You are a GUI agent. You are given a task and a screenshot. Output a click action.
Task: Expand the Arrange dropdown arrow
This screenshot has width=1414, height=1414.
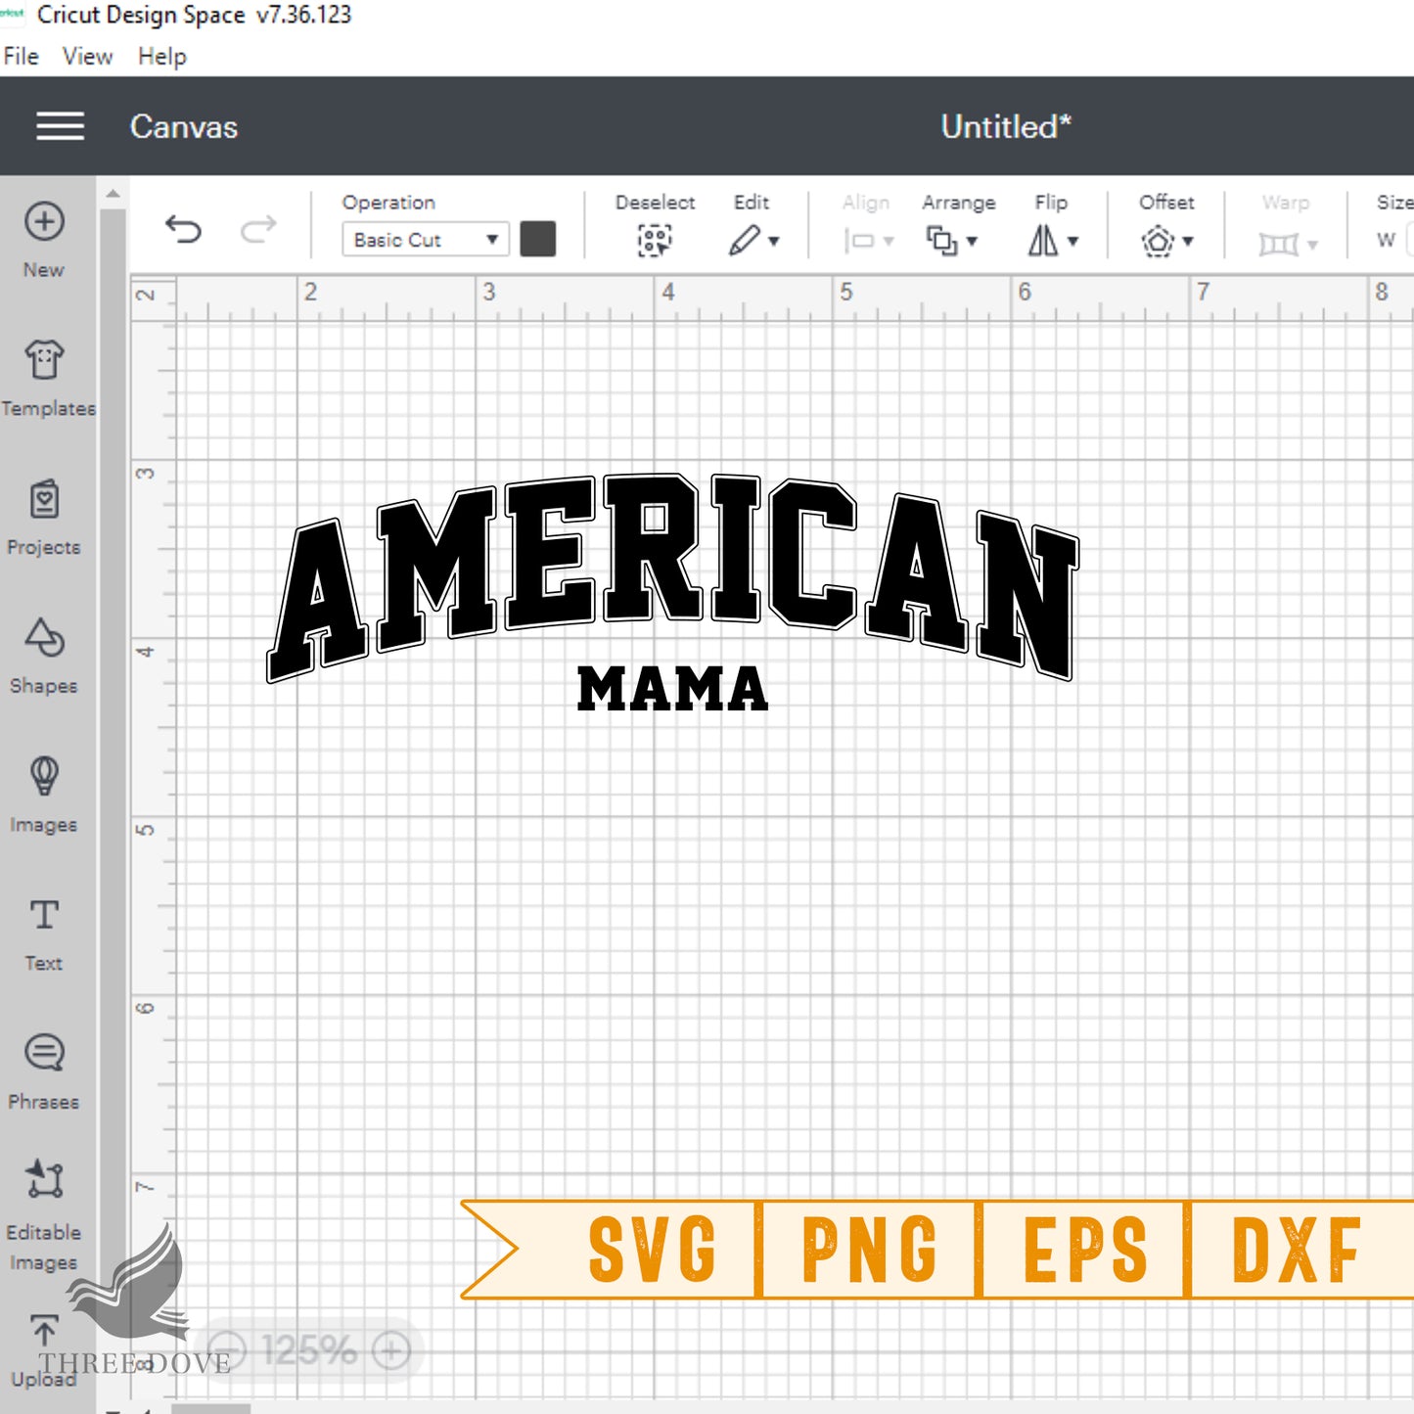pyautogui.click(x=972, y=241)
